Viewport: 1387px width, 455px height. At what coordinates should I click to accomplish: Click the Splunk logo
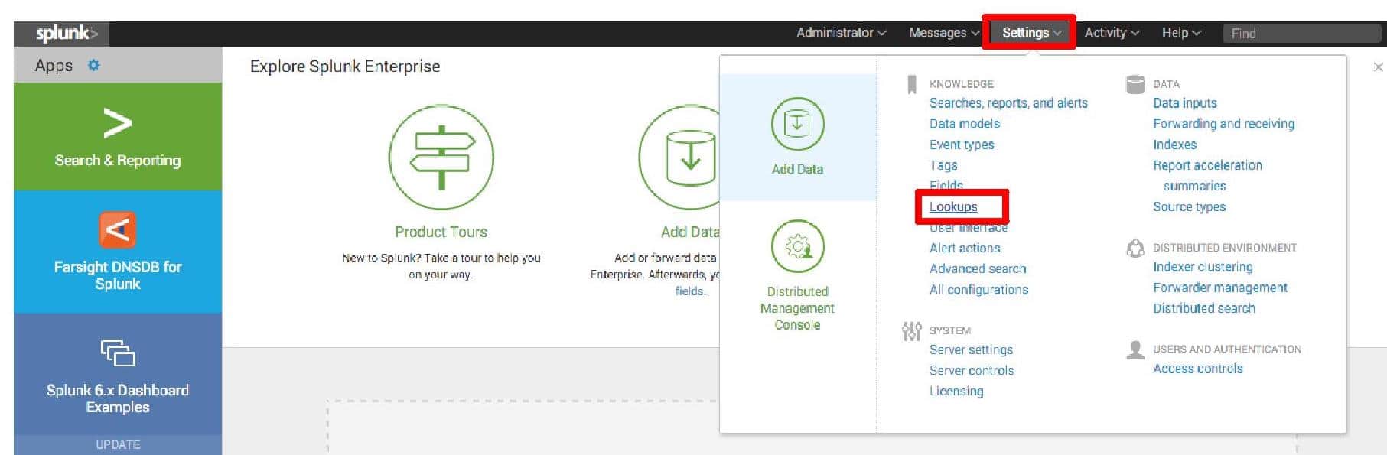(x=67, y=33)
